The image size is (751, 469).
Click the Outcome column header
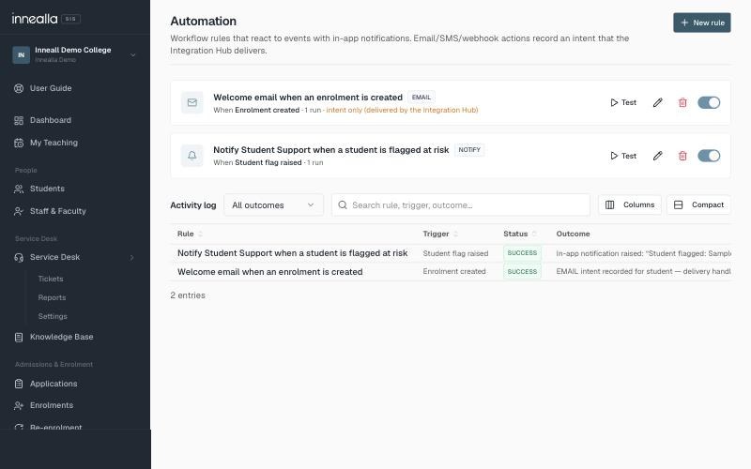coord(573,234)
